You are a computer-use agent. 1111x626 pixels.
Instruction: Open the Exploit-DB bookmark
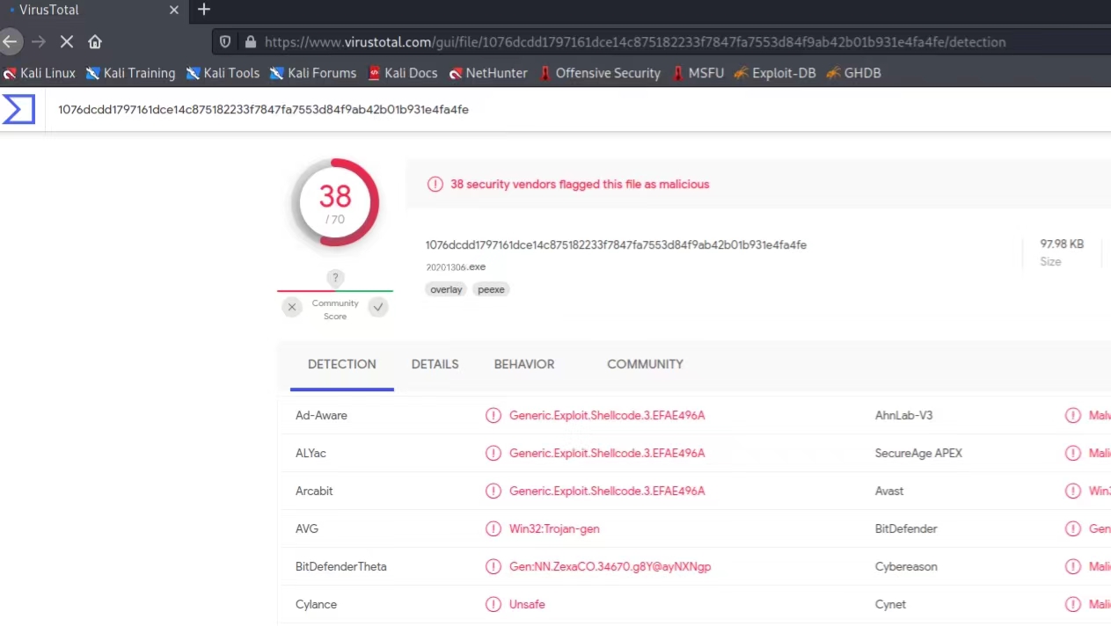point(775,73)
